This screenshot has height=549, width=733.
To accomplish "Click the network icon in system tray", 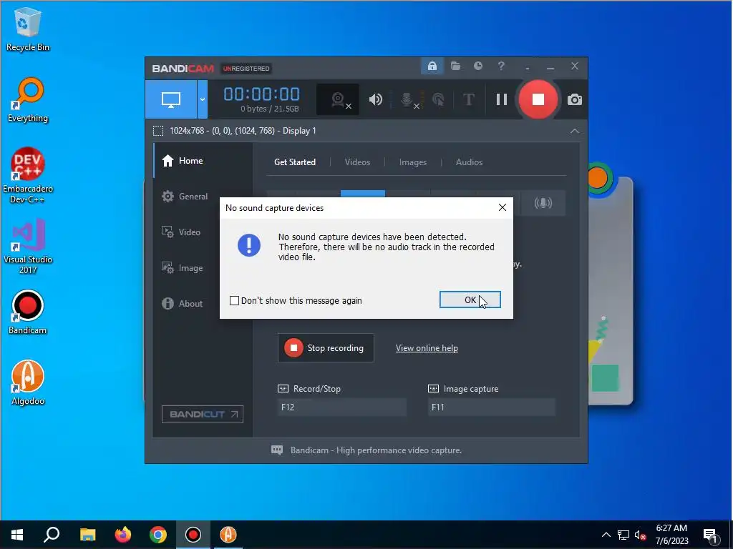I will click(x=623, y=535).
